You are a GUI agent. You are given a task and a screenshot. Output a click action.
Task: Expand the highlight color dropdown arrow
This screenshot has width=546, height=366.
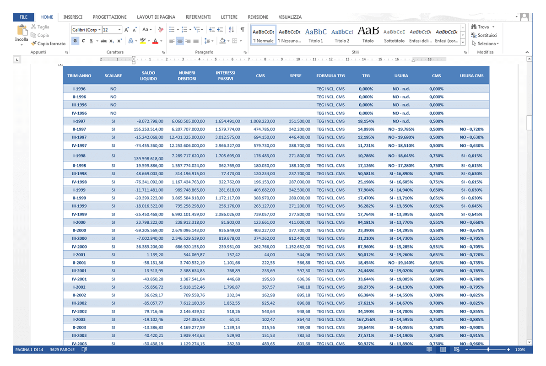[x=149, y=41]
